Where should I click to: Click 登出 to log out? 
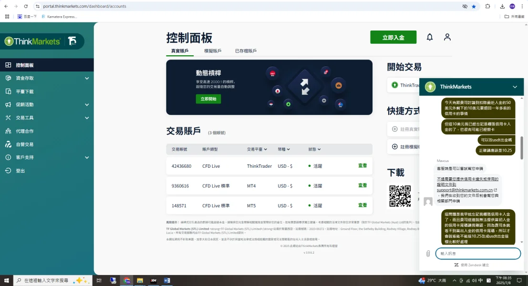coord(20,171)
